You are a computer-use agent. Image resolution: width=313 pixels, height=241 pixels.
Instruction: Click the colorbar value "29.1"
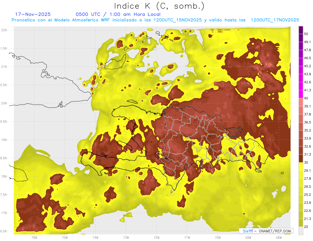[x=308, y=171]
